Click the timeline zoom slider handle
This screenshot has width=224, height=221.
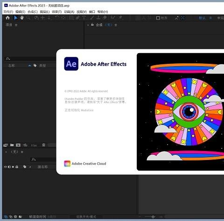(x=153, y=217)
